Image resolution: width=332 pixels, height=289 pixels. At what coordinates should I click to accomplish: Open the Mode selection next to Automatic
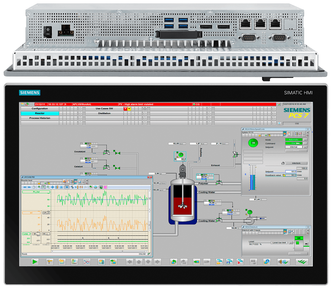(305, 140)
